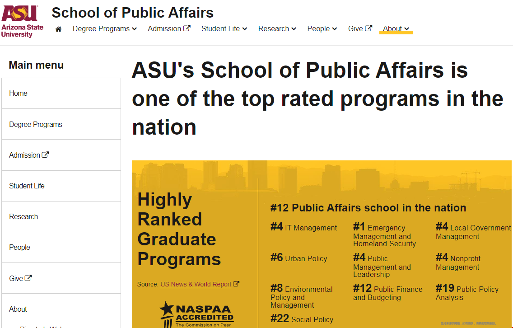
Task: Select Degree Programs in Main menu sidebar
Action: [61, 124]
